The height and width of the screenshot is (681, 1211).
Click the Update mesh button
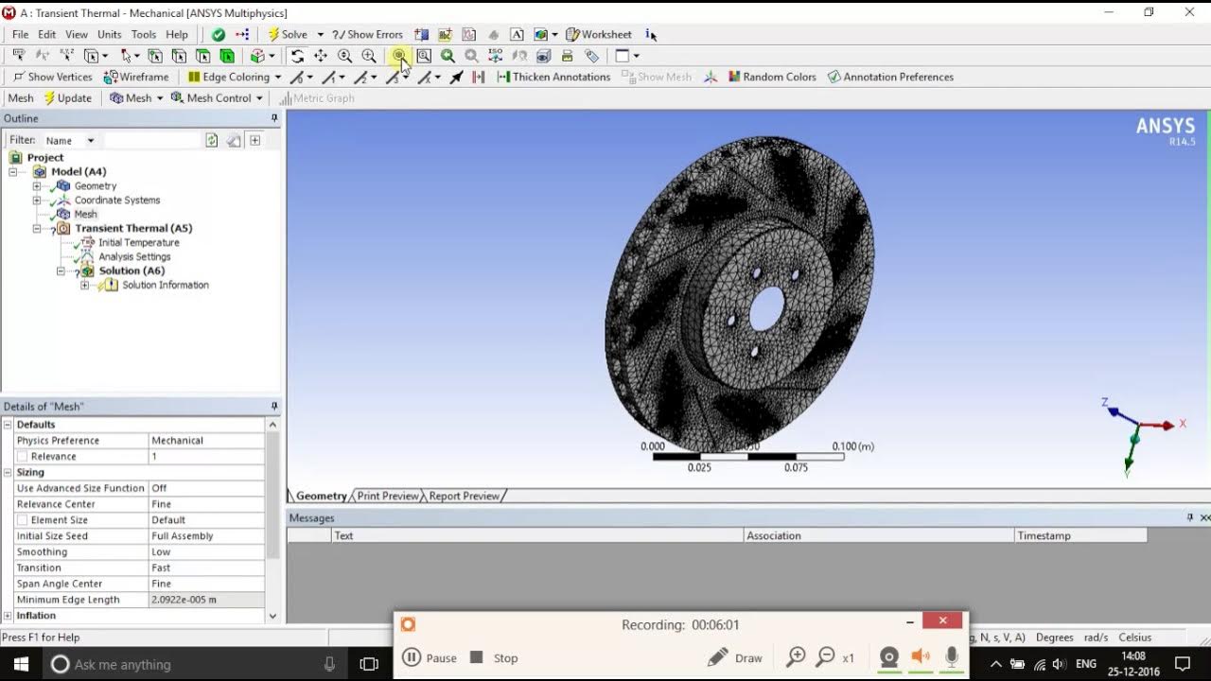67,97
